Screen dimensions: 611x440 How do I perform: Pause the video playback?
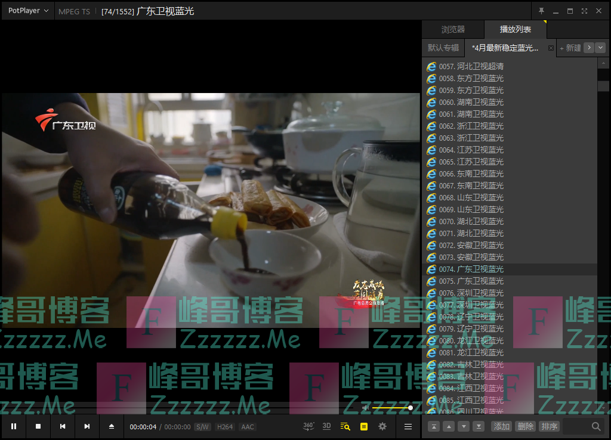pos(14,426)
